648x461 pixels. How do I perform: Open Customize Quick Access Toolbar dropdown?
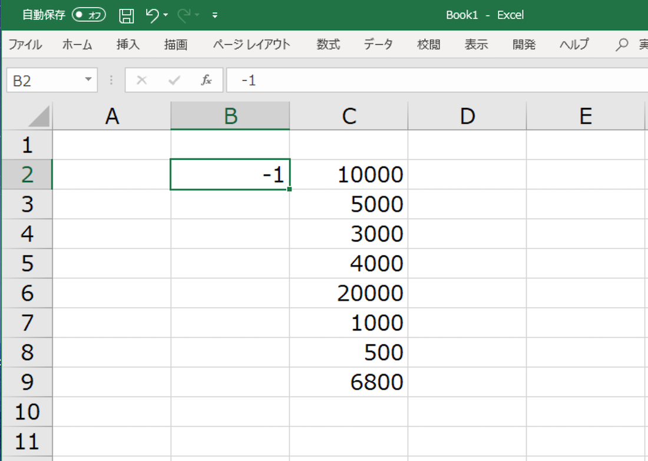pos(215,16)
